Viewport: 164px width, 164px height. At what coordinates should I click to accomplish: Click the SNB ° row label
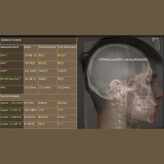click(4, 63)
